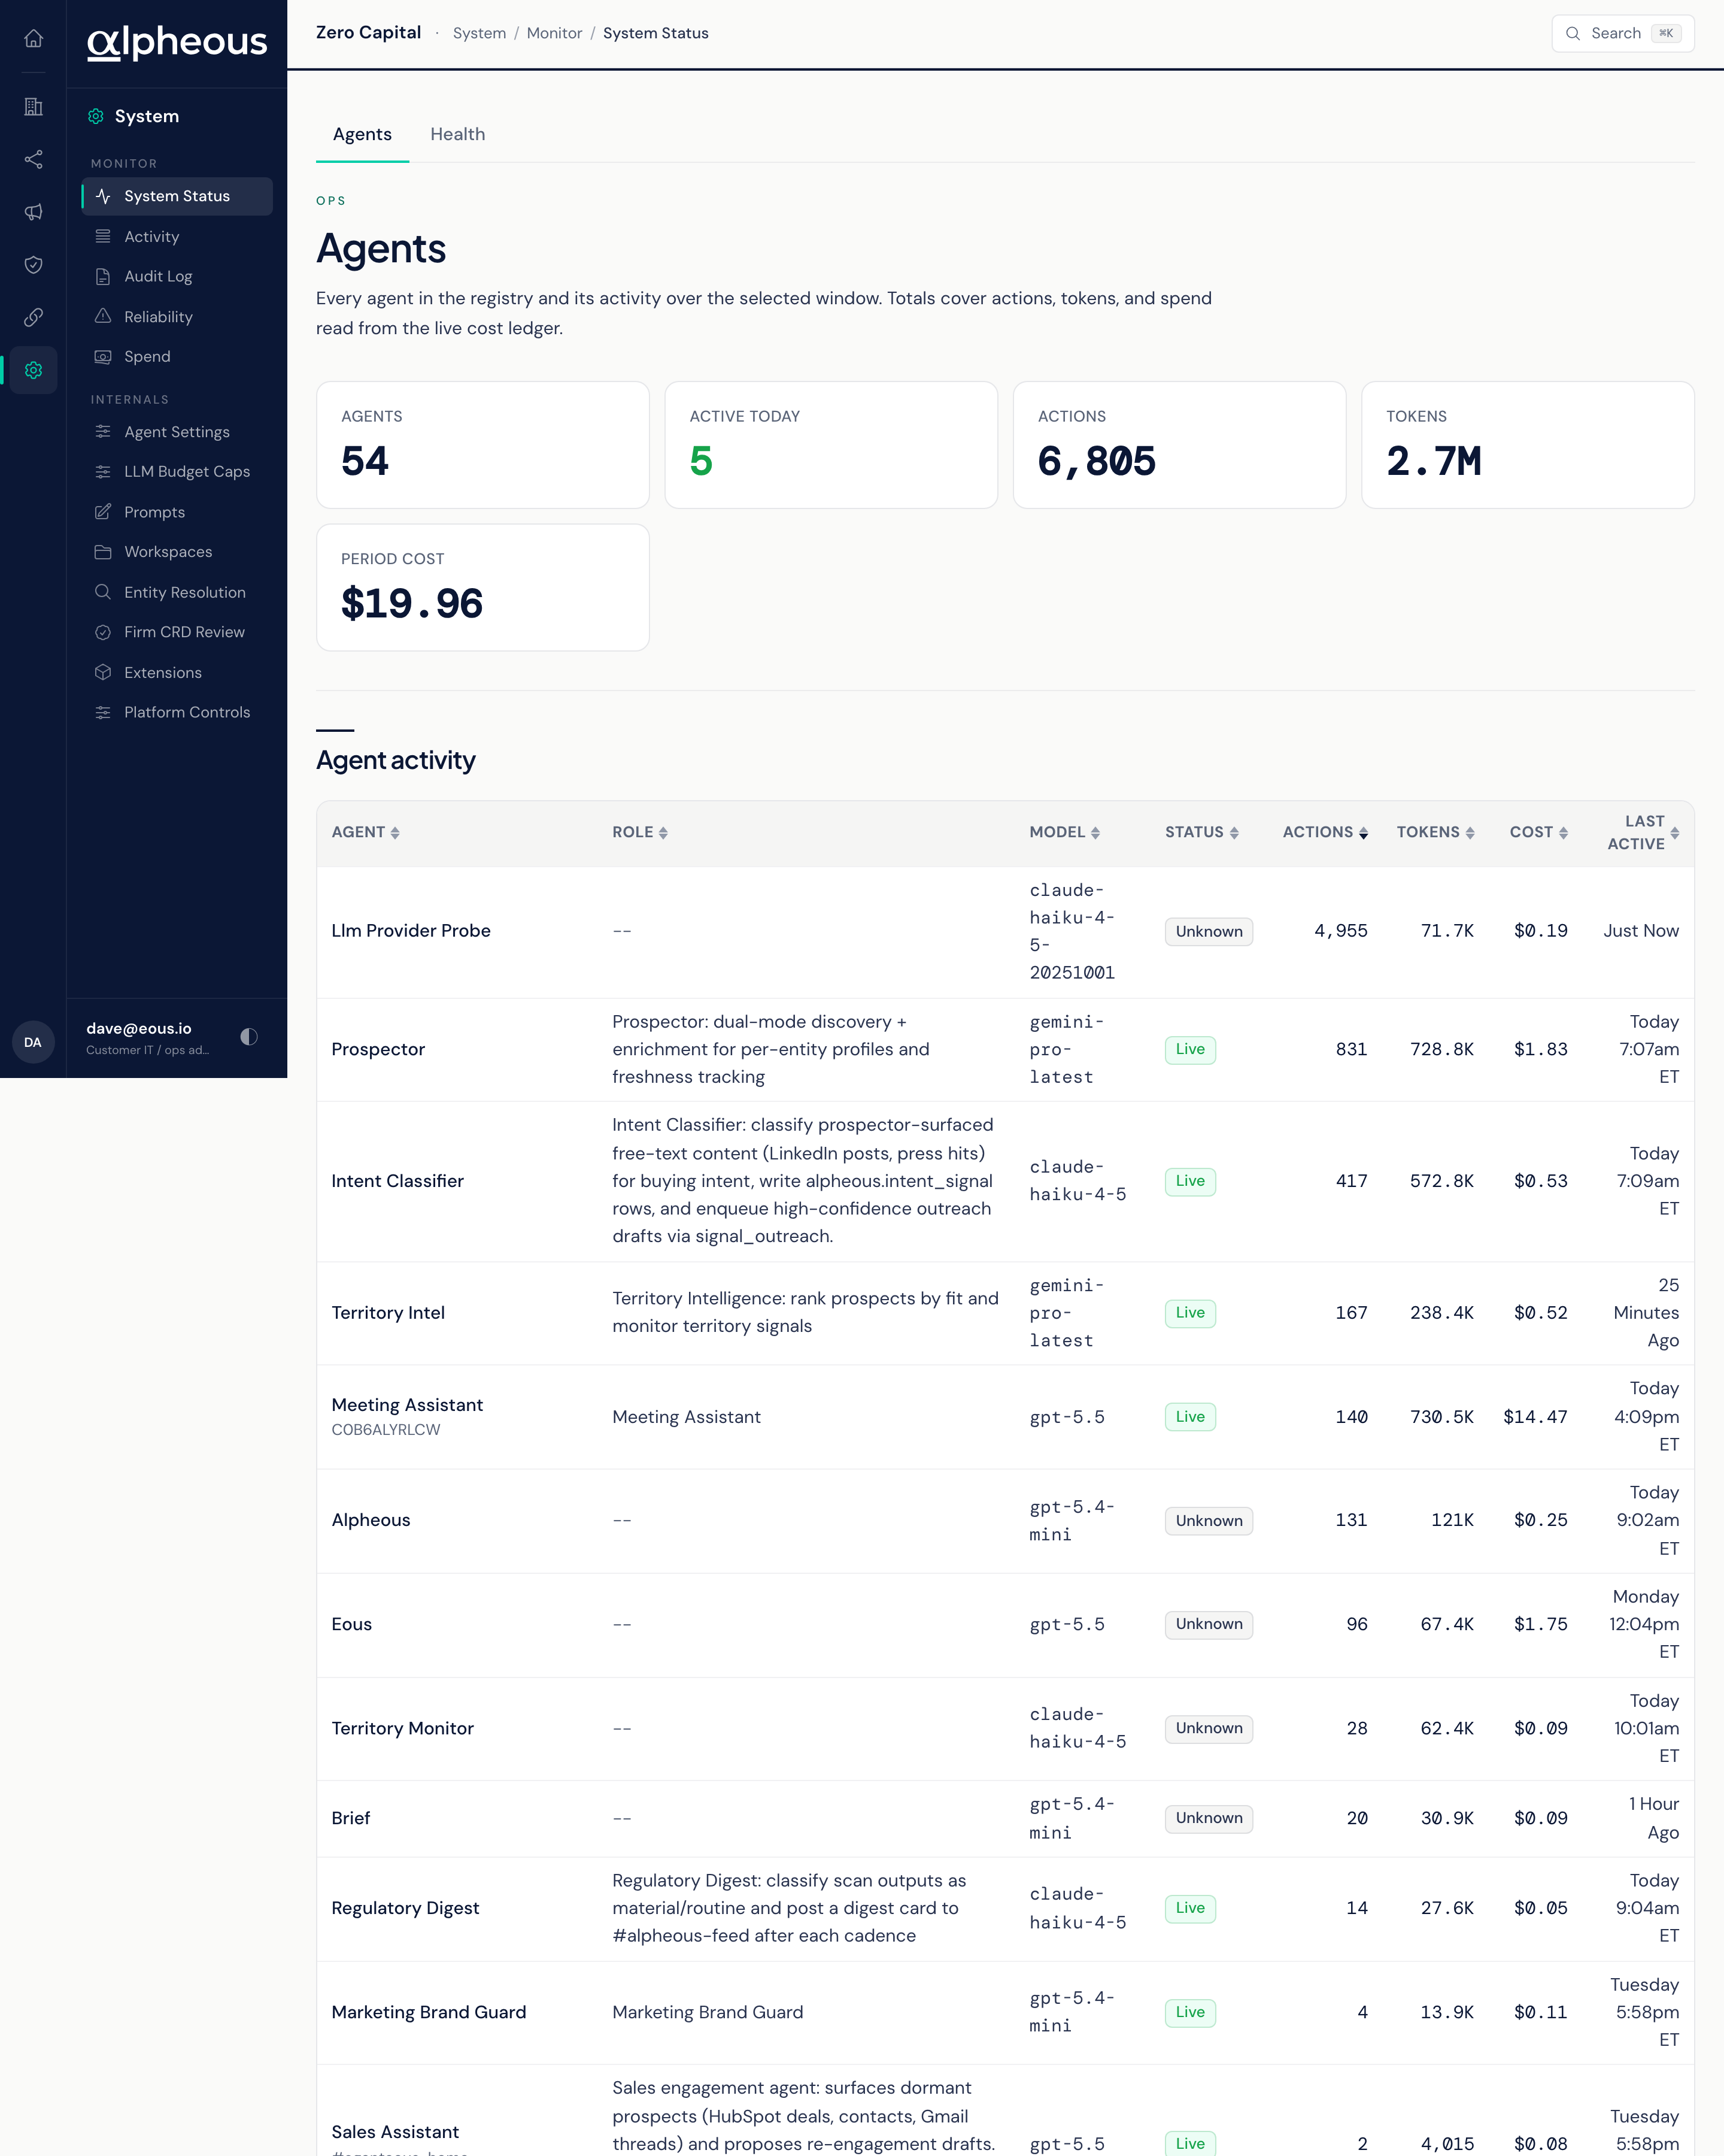This screenshot has width=1724, height=2156.
Task: Open the megaphone icon in the left rail
Action: [x=33, y=212]
